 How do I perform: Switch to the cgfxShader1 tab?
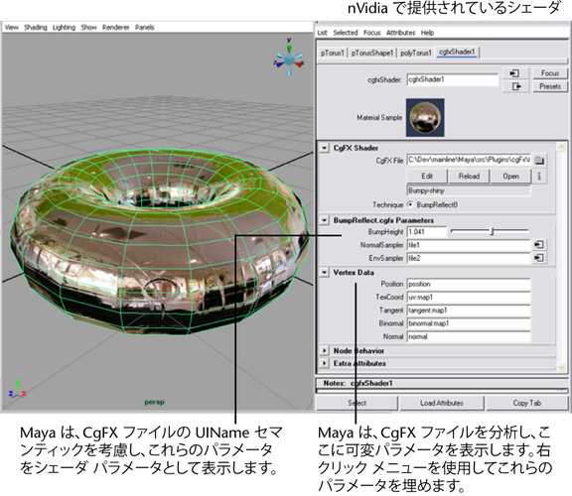point(457,53)
